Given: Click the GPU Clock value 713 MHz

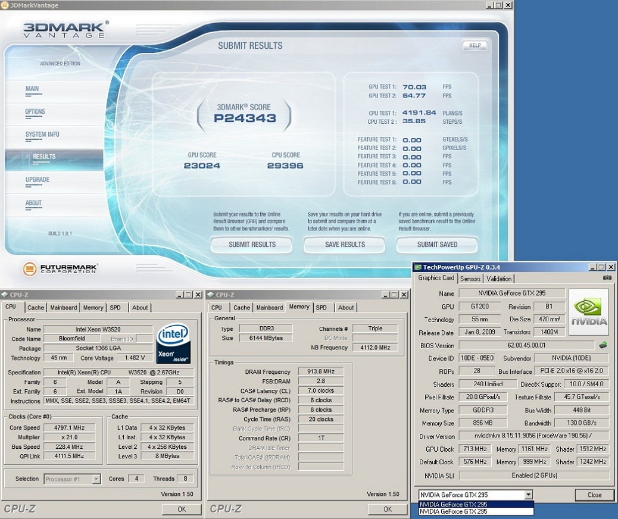Looking at the screenshot, I should click(x=475, y=449).
